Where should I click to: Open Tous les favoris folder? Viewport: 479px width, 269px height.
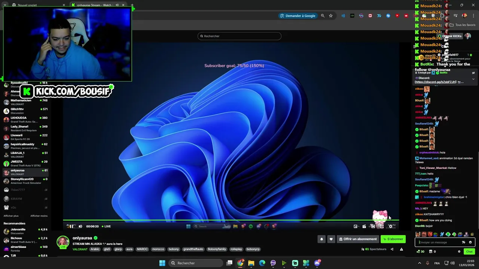pos(463,25)
